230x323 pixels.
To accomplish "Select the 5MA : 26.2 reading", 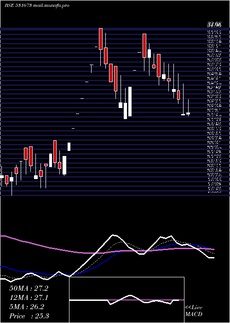I will [x=27, y=307].
